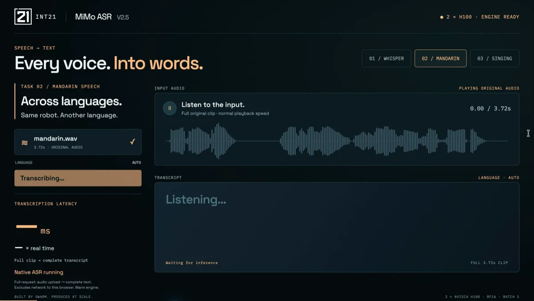
Task: Click the Transcribing... button
Action: pyautogui.click(x=78, y=178)
